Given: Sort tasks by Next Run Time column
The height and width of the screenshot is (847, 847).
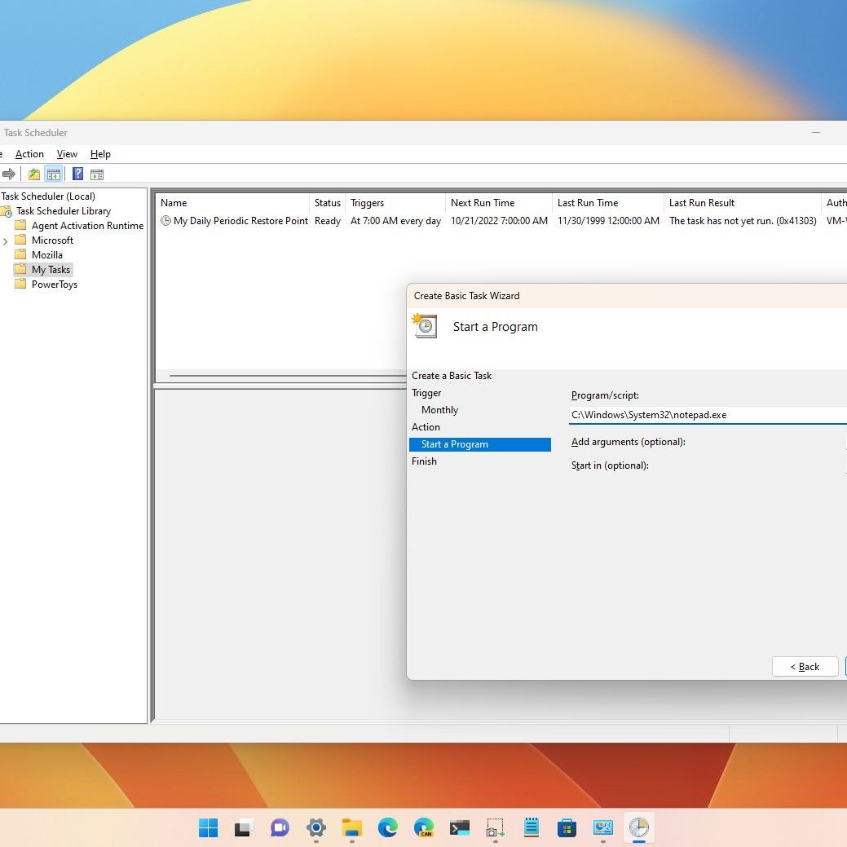Looking at the screenshot, I should tap(483, 203).
